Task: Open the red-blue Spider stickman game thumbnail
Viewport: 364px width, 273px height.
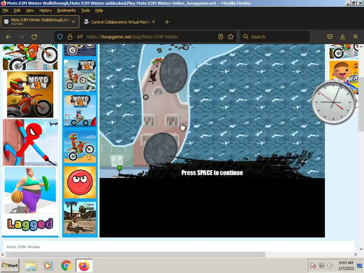Action: (x=30, y=142)
